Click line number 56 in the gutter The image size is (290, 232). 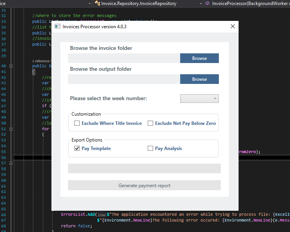pos(4,157)
